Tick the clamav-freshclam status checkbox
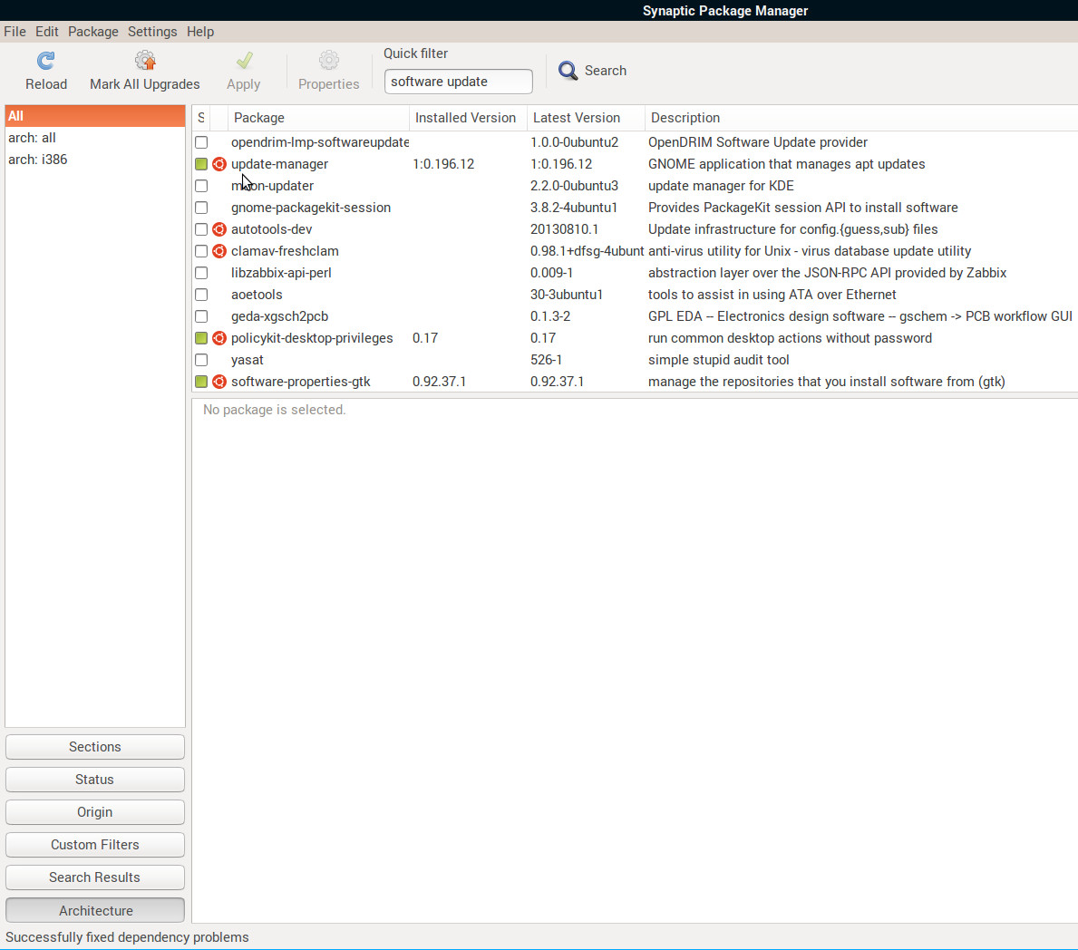This screenshot has height=950, width=1078. [201, 251]
